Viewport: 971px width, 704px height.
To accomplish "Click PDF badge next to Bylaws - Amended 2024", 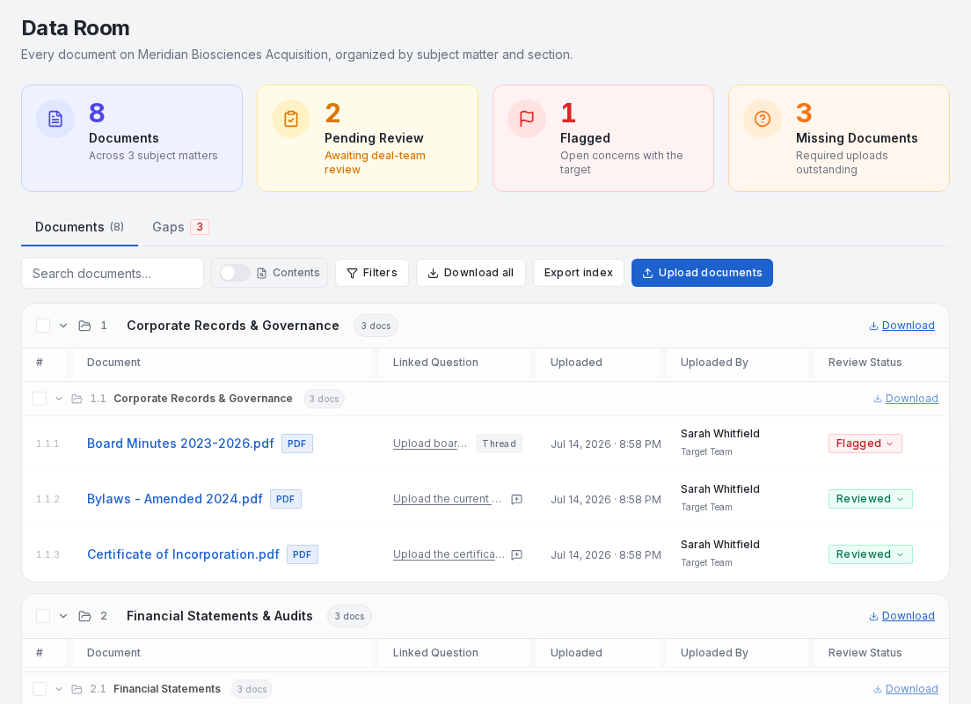I will click(286, 499).
